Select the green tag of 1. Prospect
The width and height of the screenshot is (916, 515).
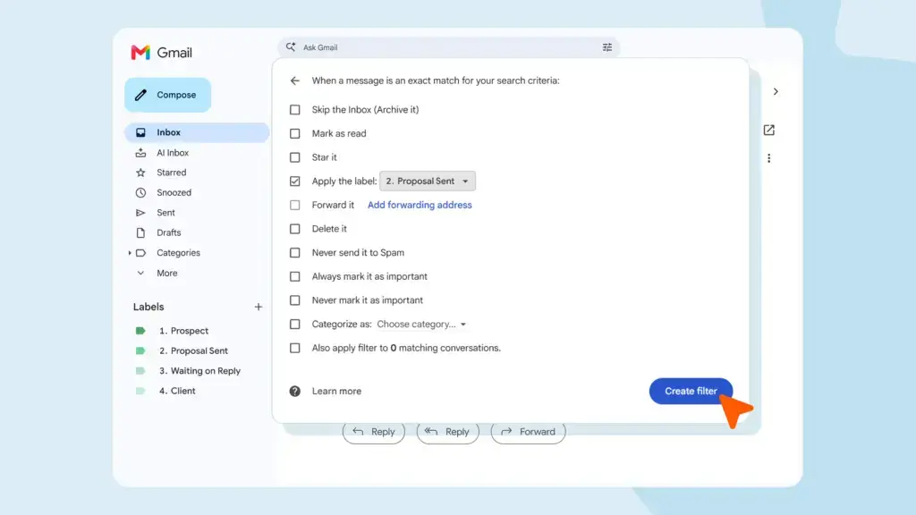(x=140, y=331)
